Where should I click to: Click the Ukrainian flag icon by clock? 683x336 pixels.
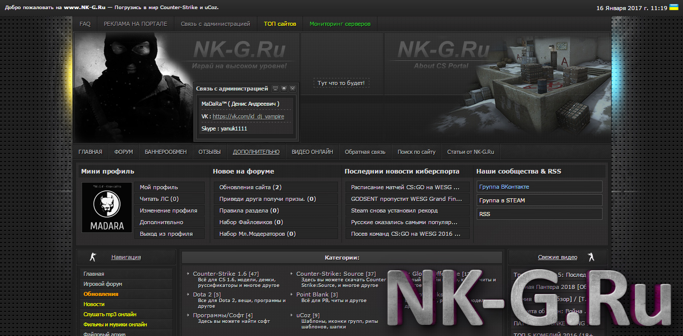[x=674, y=7]
